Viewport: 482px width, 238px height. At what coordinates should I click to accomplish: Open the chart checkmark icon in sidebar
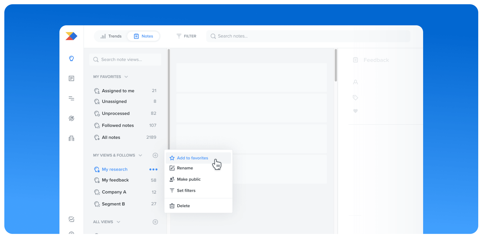(72, 219)
